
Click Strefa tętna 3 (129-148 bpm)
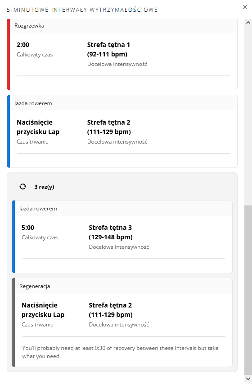tap(111, 232)
